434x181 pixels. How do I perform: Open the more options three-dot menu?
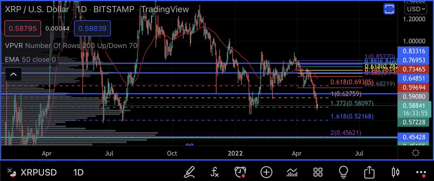click(421, 172)
